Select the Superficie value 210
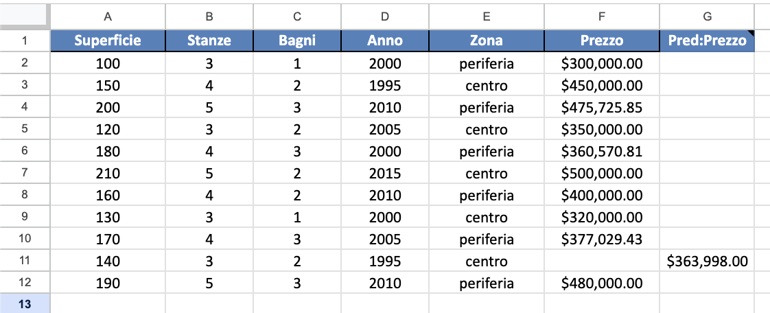The width and height of the screenshot is (770, 313). pos(108,173)
